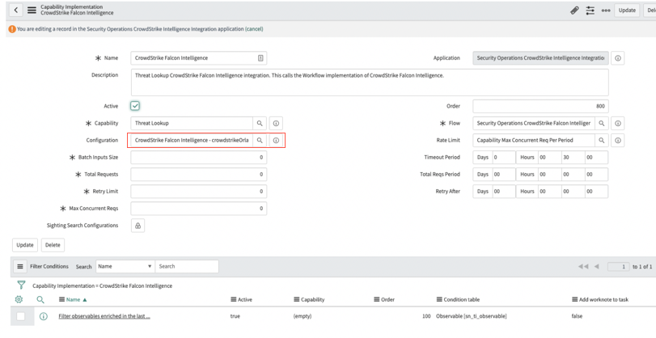Screen dimensions: 656x338
Task: Click the bottom Delete button
Action: pos(53,245)
